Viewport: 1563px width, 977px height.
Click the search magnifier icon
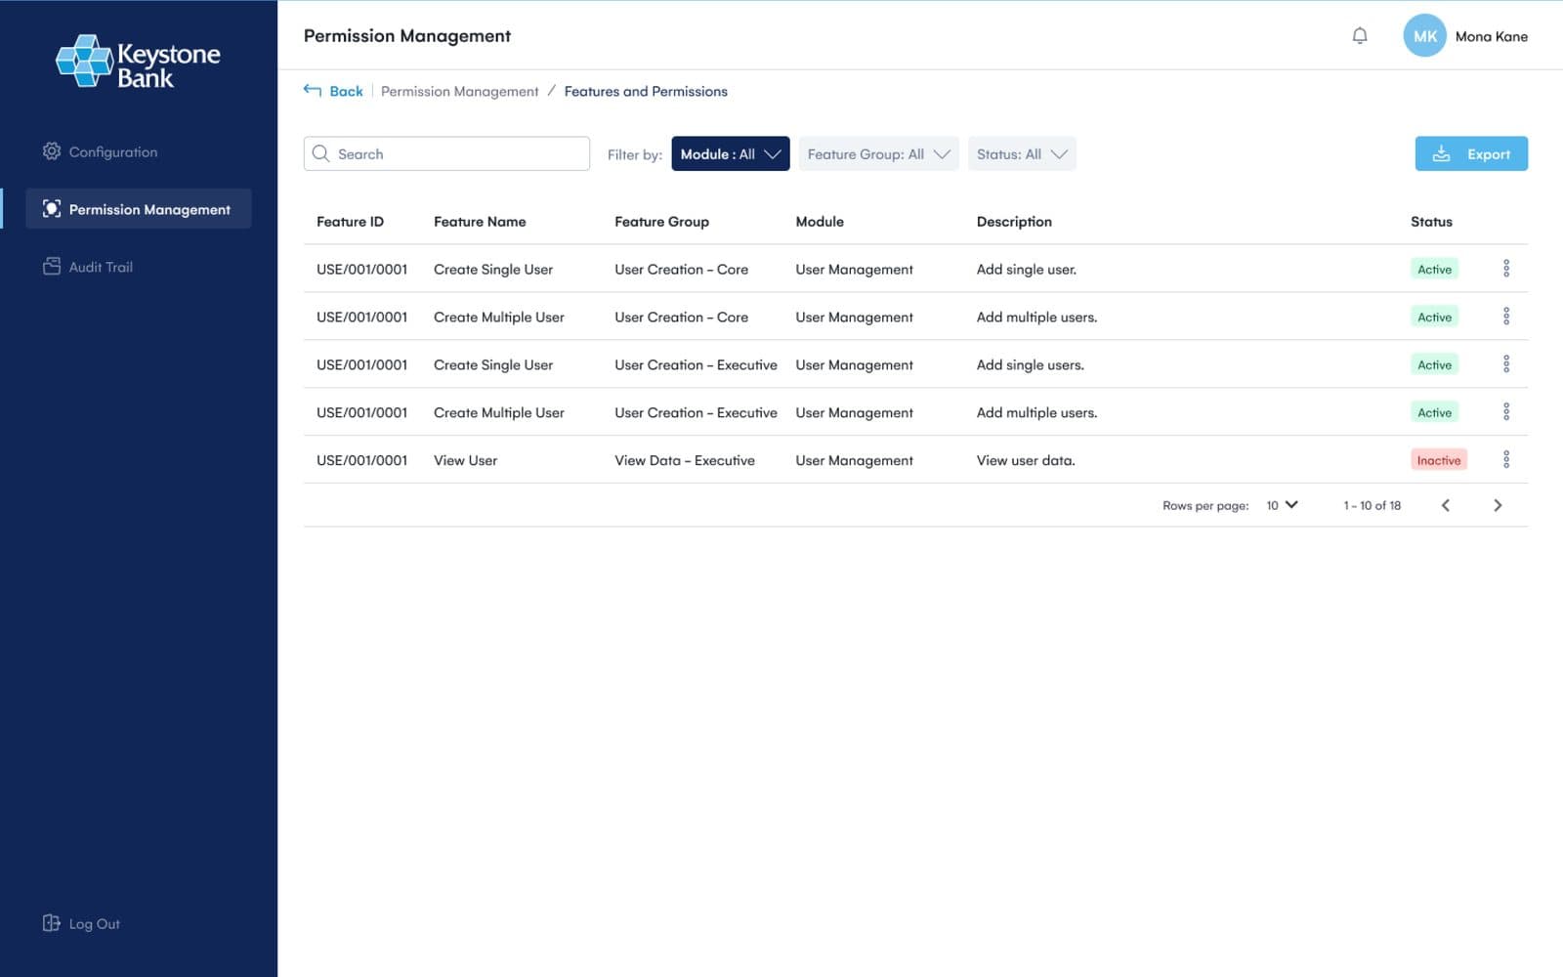(320, 153)
